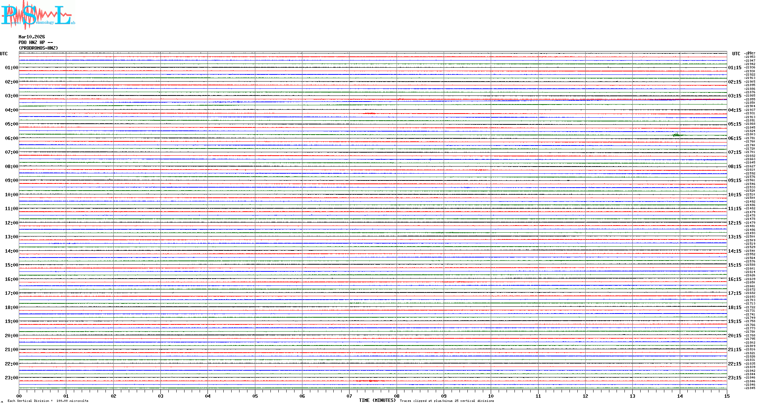The image size is (757, 406).
Task: Select the 23:15 label on right side
Action: [x=734, y=378]
